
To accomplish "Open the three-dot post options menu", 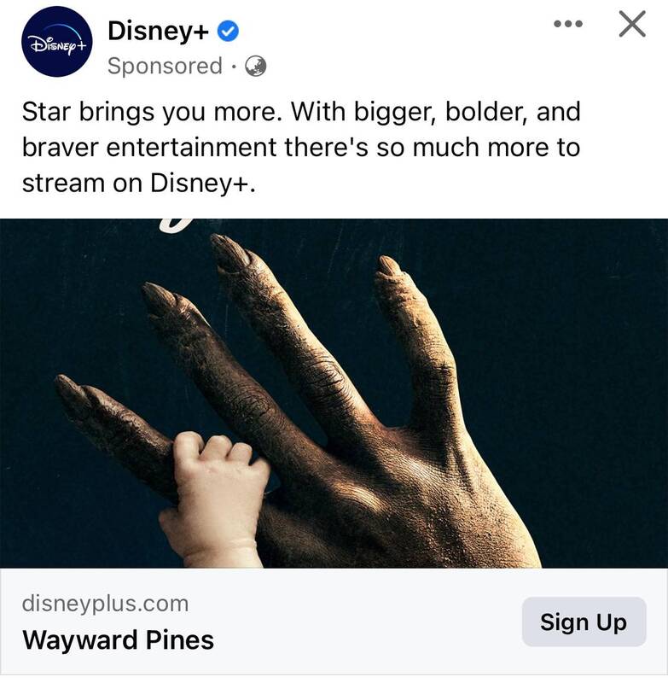I will click(568, 24).
